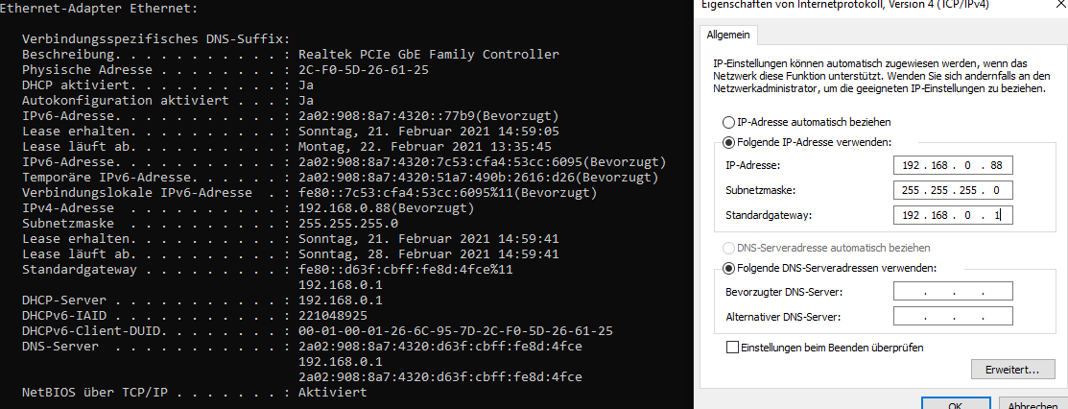
Task: Click into the Subnetzmaske input field
Action: click(x=953, y=190)
